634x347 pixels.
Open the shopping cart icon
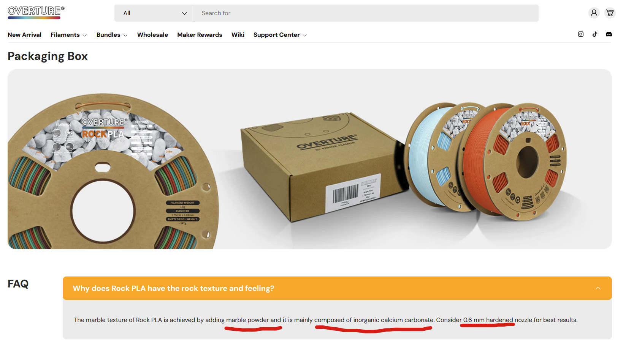coord(610,13)
